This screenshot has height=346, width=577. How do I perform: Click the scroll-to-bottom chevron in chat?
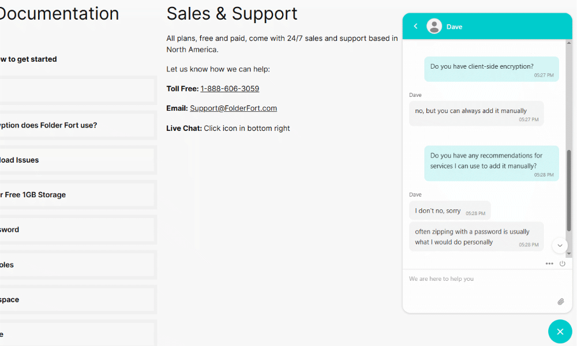(560, 246)
